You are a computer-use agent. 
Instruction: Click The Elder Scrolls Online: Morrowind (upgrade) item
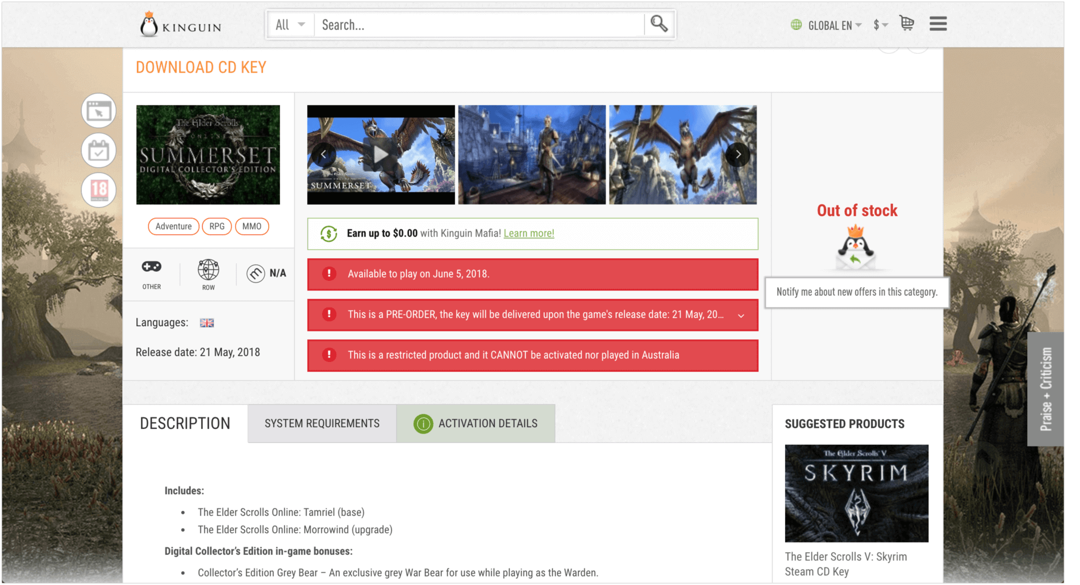(x=295, y=530)
